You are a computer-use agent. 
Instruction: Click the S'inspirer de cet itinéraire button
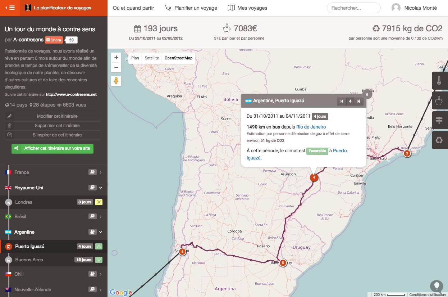click(x=52, y=135)
